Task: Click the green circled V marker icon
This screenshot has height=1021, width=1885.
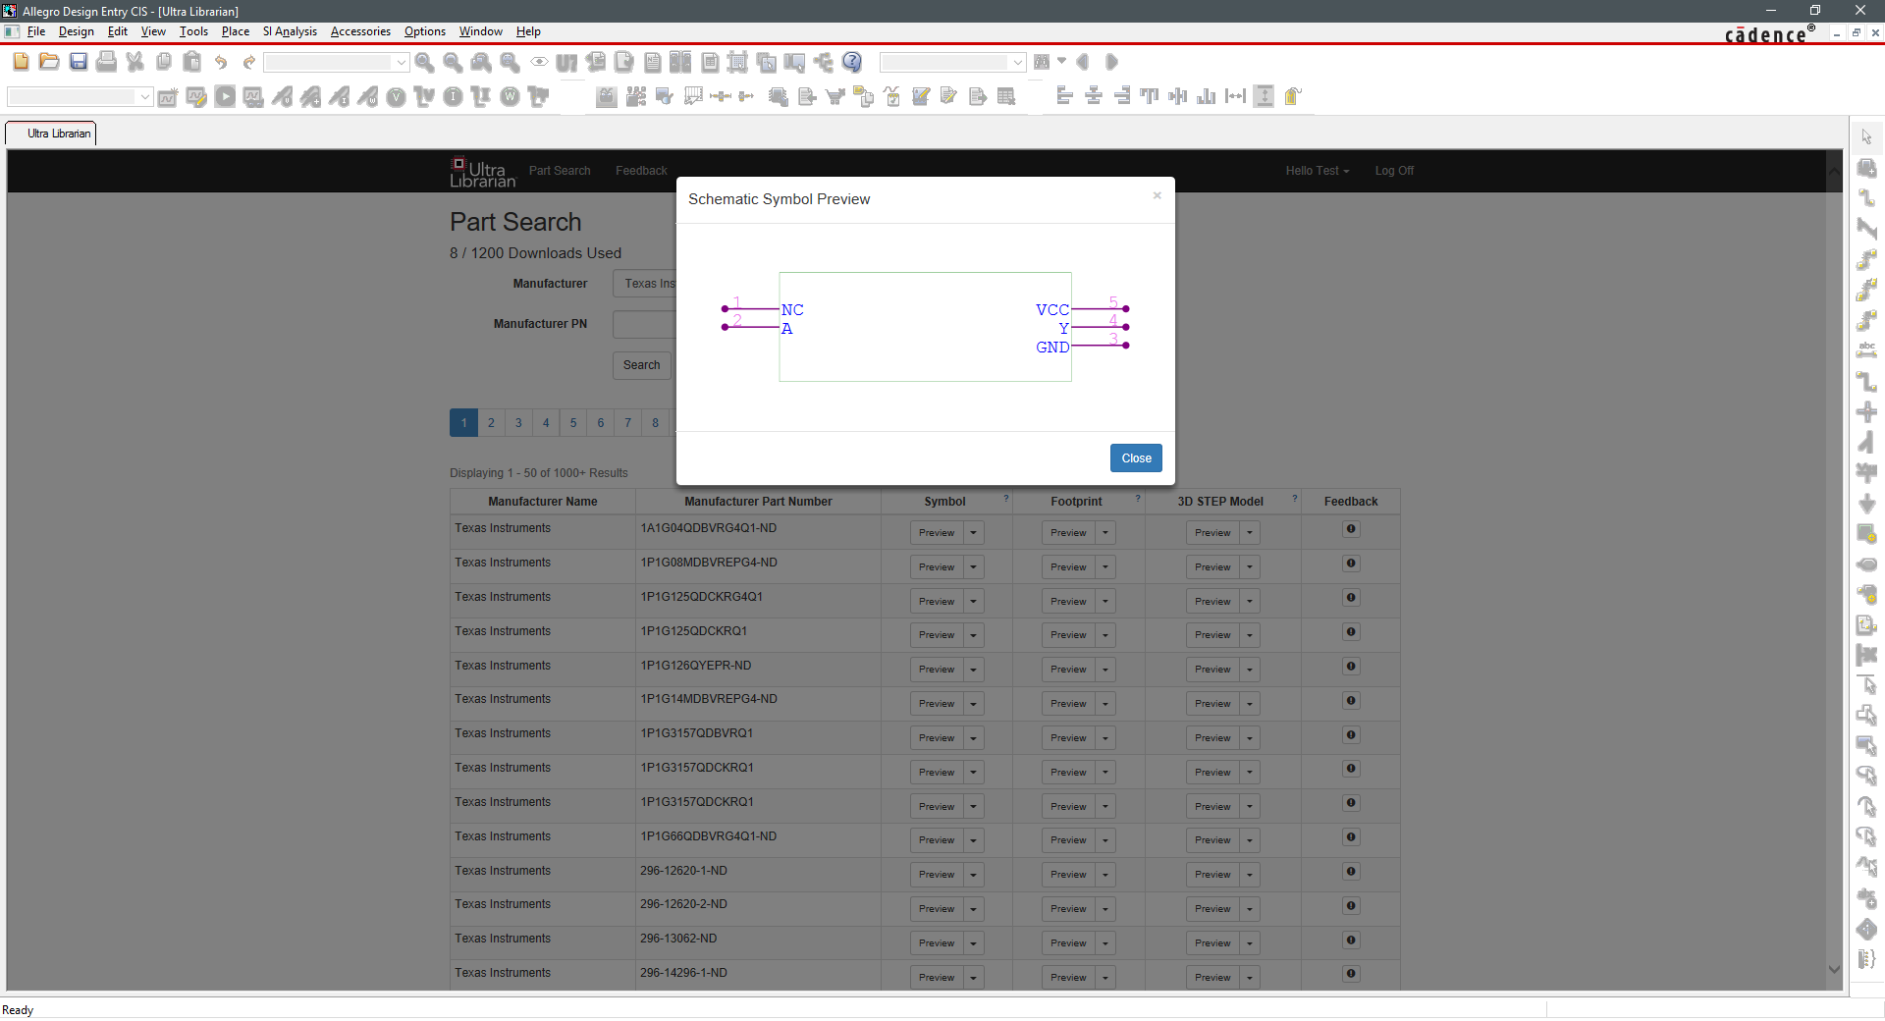Action: 396,96
